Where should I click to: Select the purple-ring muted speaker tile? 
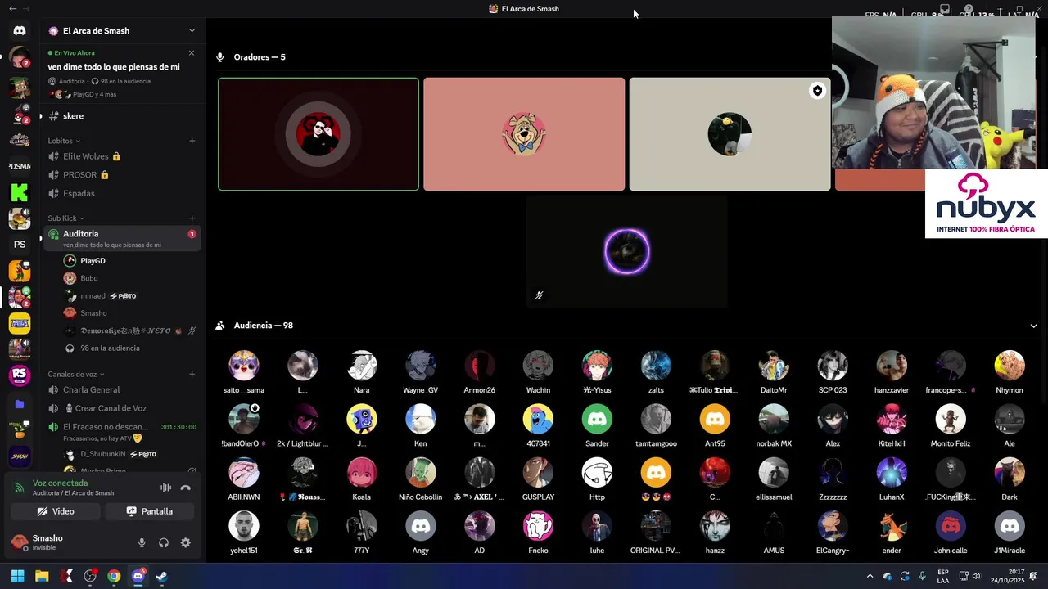626,252
